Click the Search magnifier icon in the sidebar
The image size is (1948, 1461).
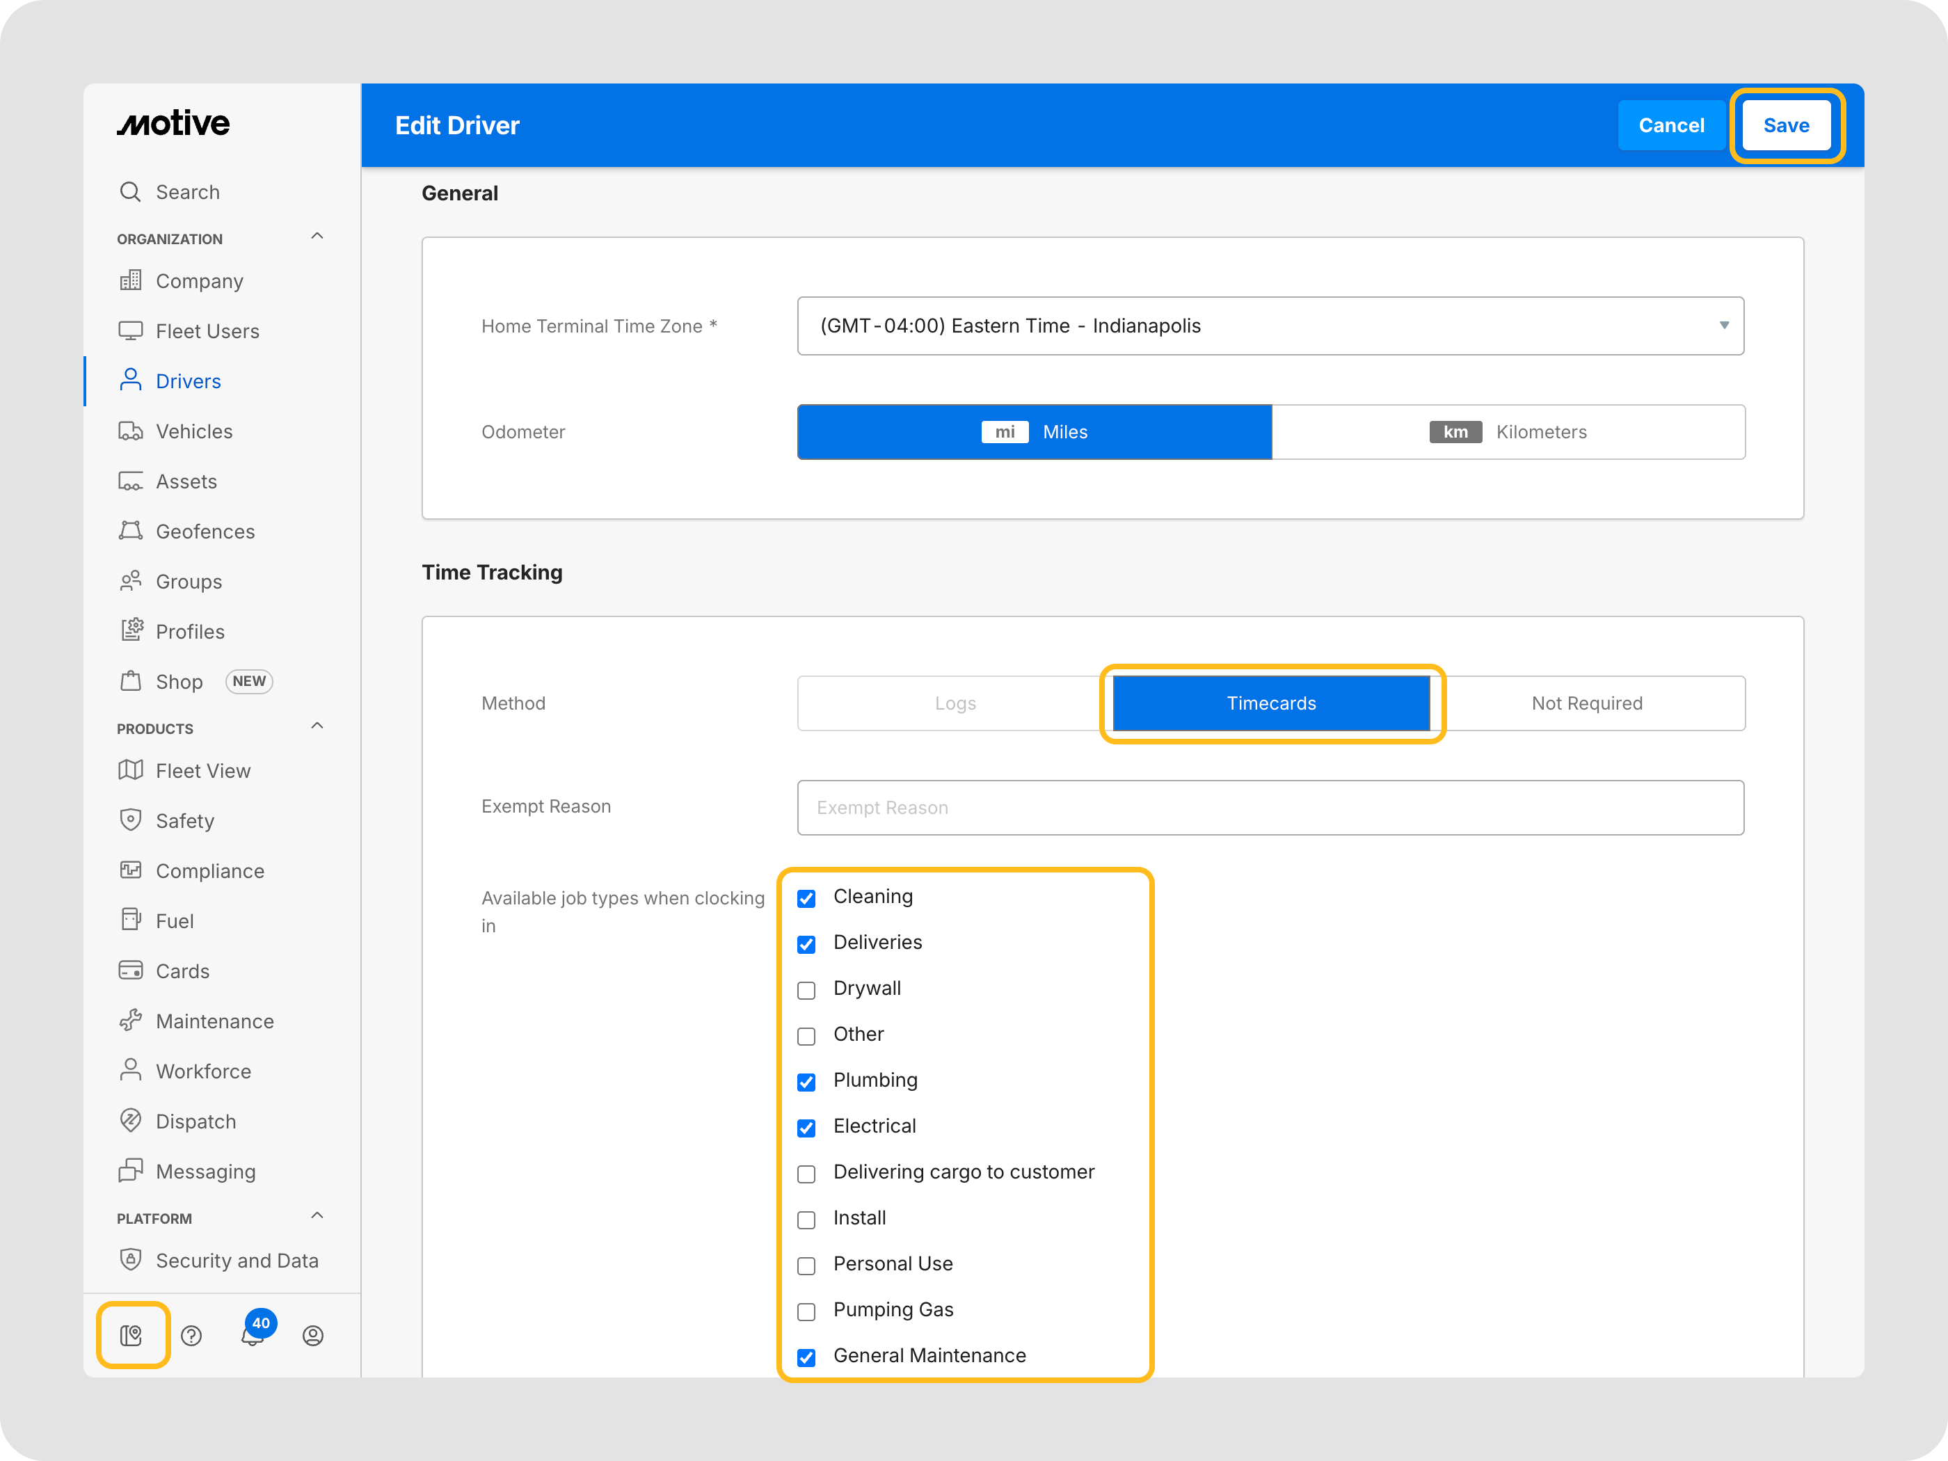[130, 192]
